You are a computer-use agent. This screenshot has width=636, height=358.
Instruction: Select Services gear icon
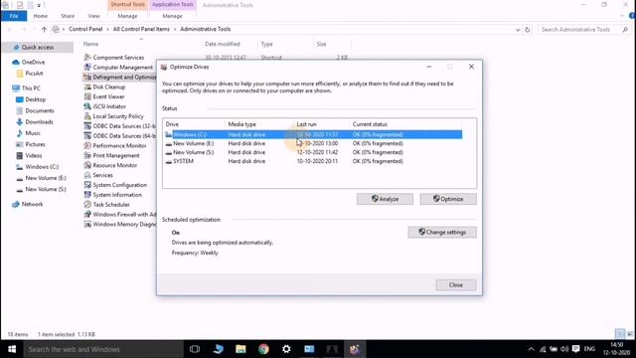[x=87, y=175]
